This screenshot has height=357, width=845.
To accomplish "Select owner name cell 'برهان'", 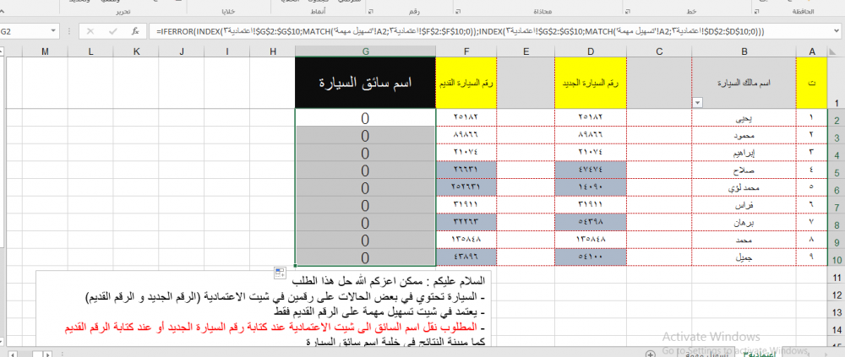I will tap(744, 222).
